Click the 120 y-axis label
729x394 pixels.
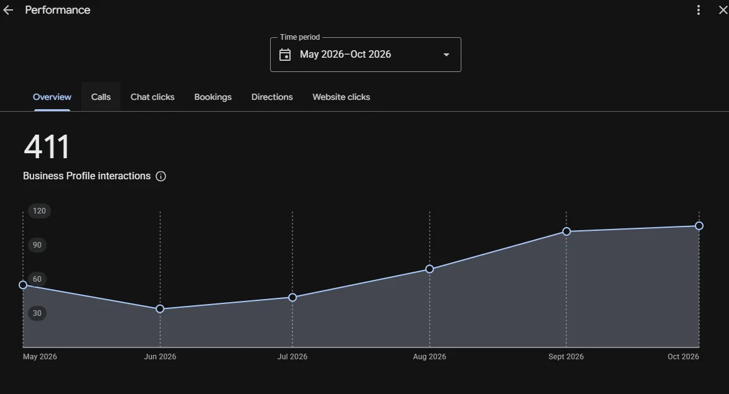[39, 211]
